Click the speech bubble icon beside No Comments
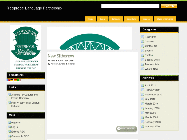The height and width of the screenshot is (140, 187). tap(119, 129)
